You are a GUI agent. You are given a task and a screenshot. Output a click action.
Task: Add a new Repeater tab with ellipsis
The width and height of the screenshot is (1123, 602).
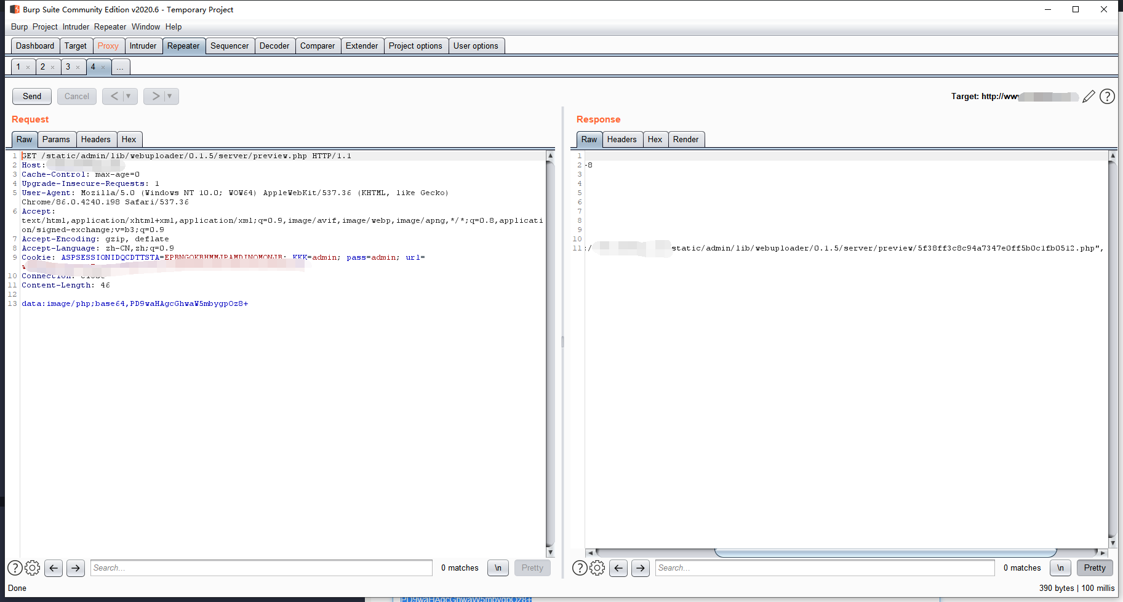click(120, 67)
